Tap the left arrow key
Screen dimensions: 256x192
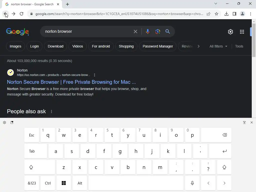tap(208, 183)
